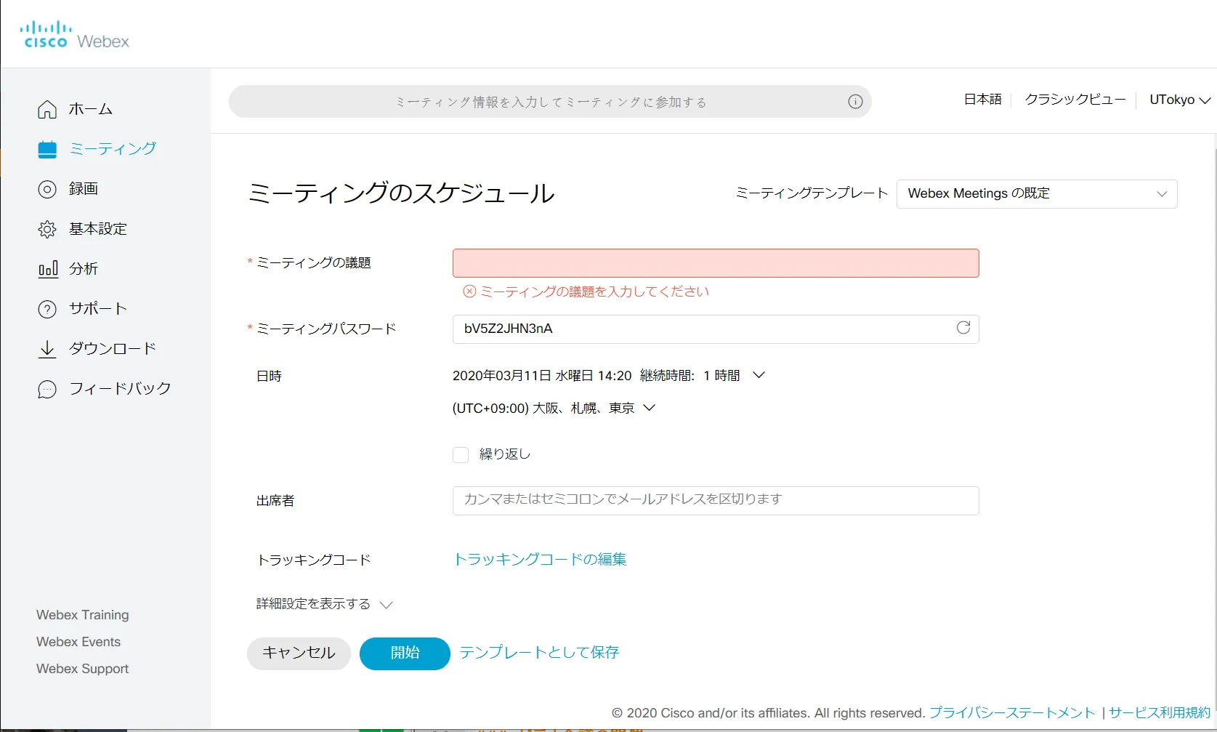Switch to クラシックビュー
This screenshot has height=732, width=1217.
[x=1075, y=100]
